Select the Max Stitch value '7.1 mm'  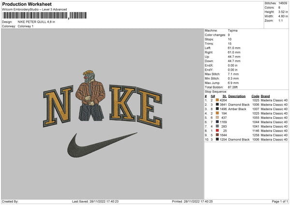tap(233, 74)
